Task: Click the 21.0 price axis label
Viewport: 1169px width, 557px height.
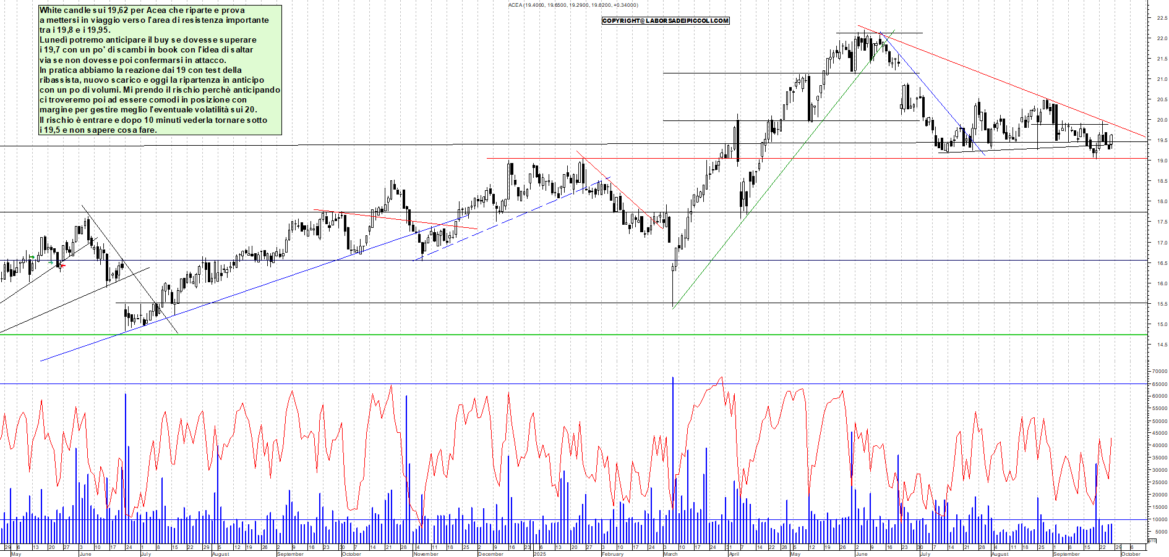Action: [1162, 79]
